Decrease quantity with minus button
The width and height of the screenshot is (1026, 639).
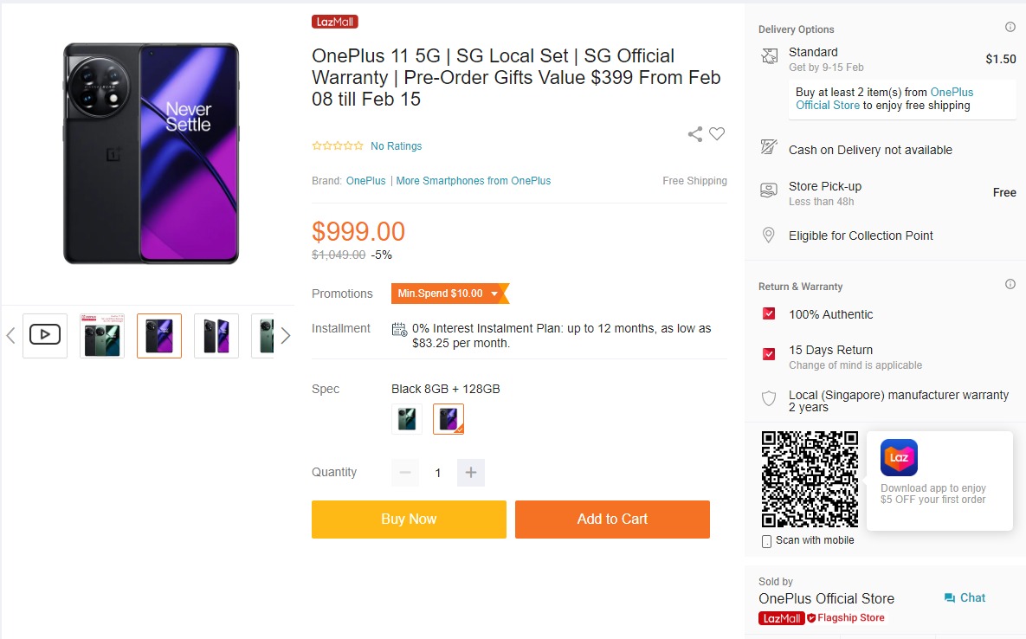tap(405, 473)
